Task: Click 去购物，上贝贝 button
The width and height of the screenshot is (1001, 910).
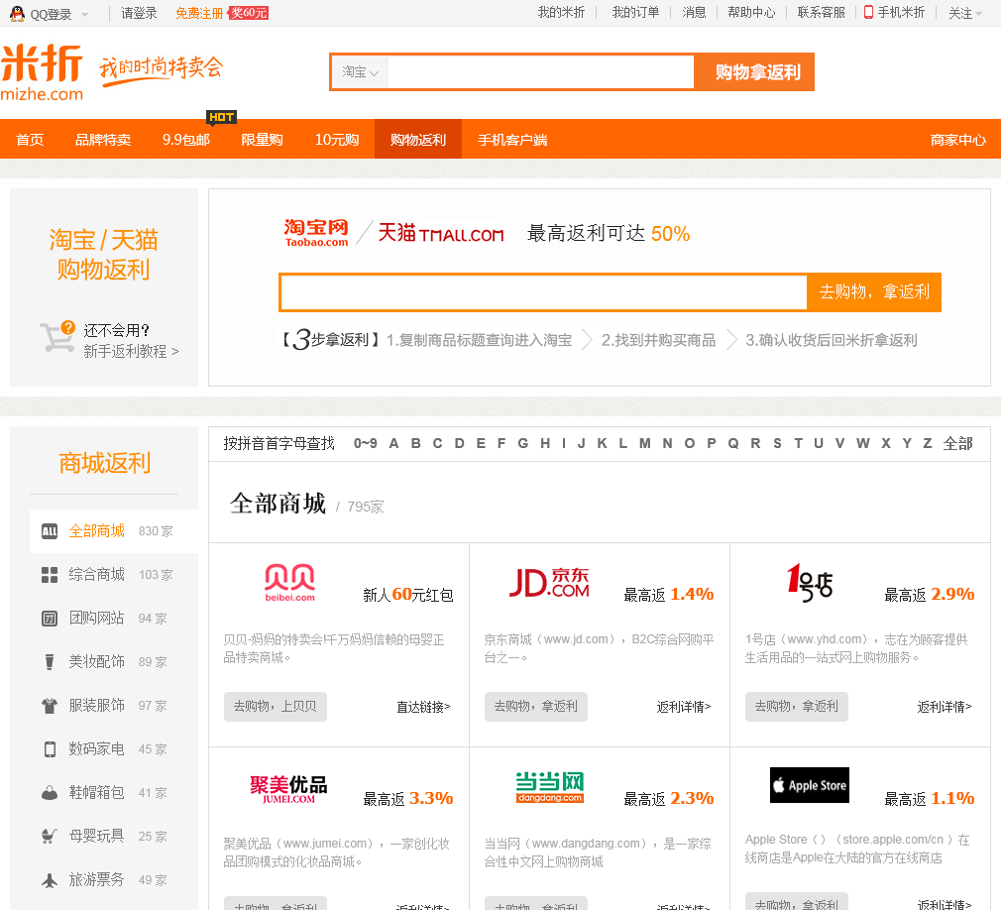Action: (276, 706)
